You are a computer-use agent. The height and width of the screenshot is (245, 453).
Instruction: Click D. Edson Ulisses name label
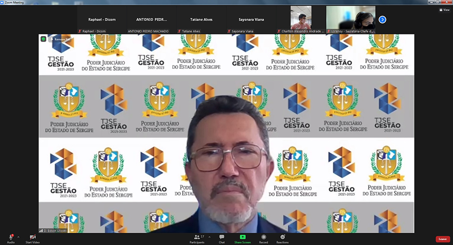(53, 230)
